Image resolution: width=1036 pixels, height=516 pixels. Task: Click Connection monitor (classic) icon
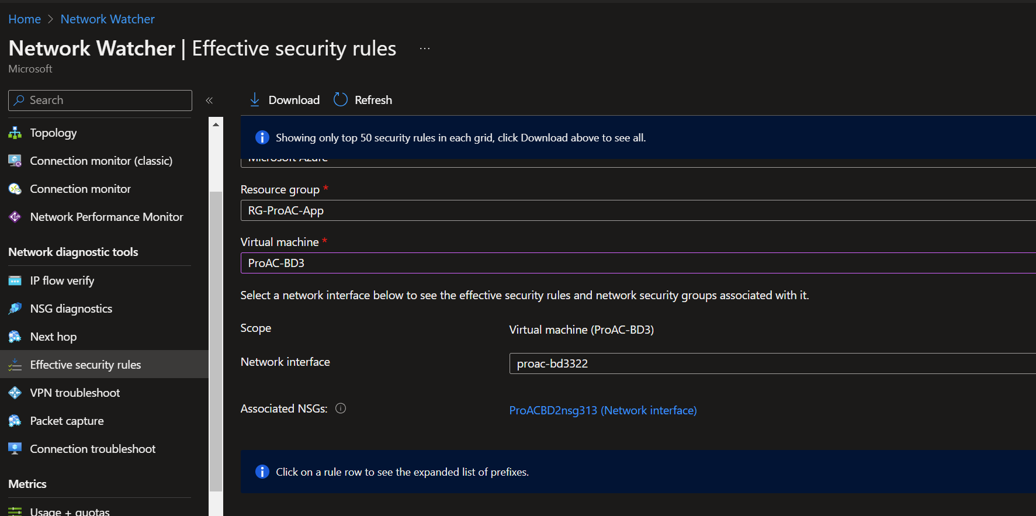(x=15, y=161)
